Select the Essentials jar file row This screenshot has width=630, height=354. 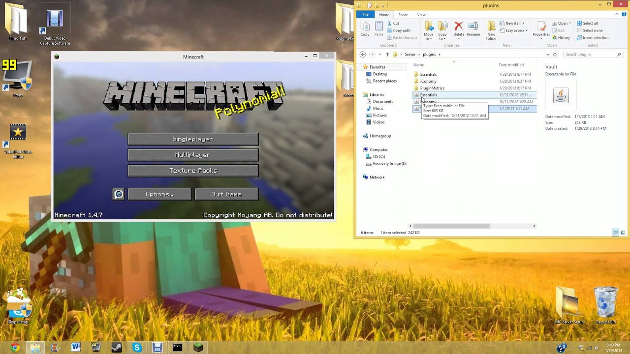tap(474, 95)
